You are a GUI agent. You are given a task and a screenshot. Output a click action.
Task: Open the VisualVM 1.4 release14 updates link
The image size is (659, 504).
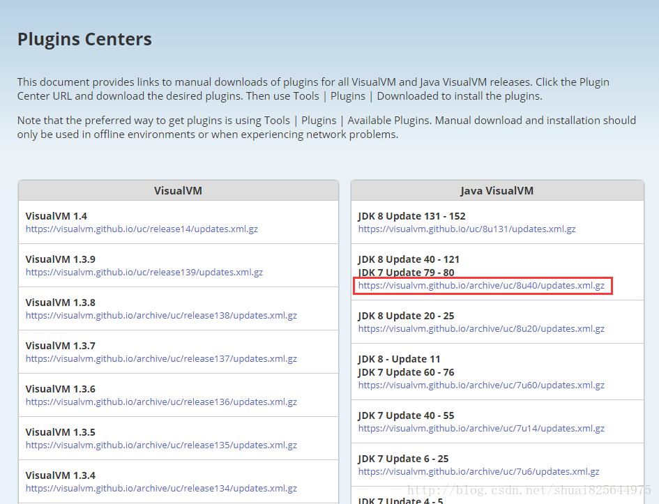pyautogui.click(x=142, y=229)
